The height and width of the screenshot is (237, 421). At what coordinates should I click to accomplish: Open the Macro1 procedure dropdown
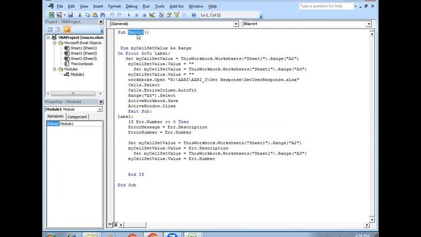click(x=368, y=24)
